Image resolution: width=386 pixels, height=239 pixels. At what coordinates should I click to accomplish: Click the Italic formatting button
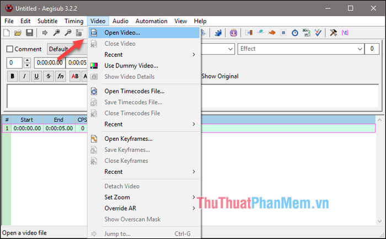[24, 76]
